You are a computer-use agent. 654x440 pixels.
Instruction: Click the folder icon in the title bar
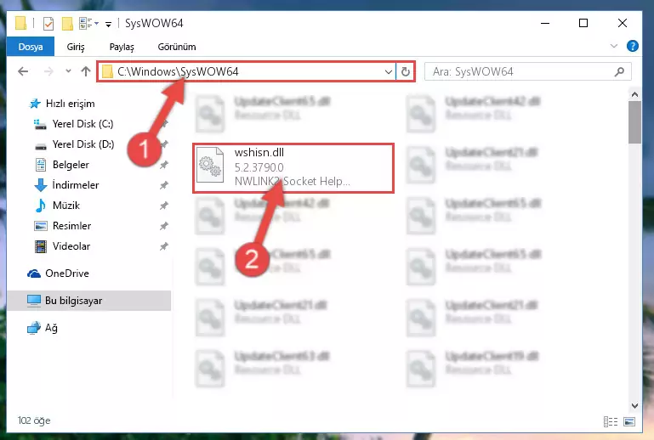coord(20,23)
